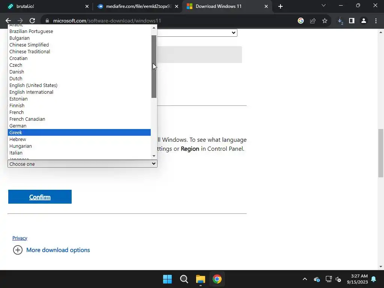Open the Privacy link
384x288 pixels.
point(20,238)
